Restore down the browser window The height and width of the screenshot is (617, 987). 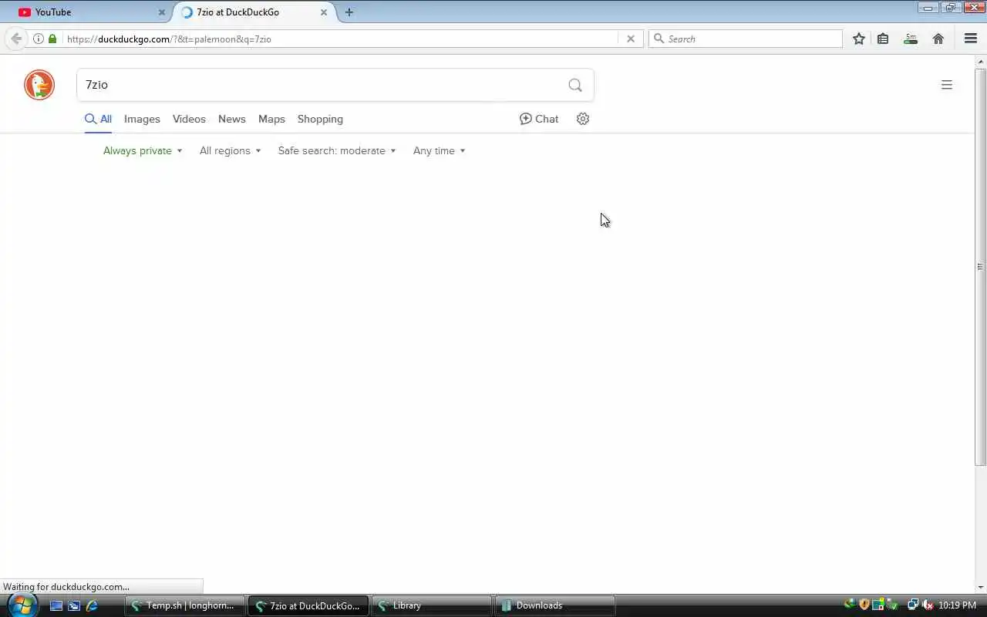click(950, 8)
